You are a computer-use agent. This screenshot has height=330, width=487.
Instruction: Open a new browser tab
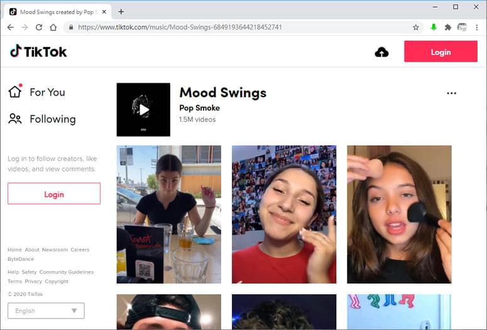[x=121, y=12]
